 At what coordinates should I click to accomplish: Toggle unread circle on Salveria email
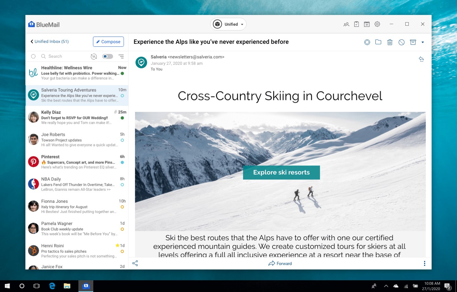click(122, 96)
